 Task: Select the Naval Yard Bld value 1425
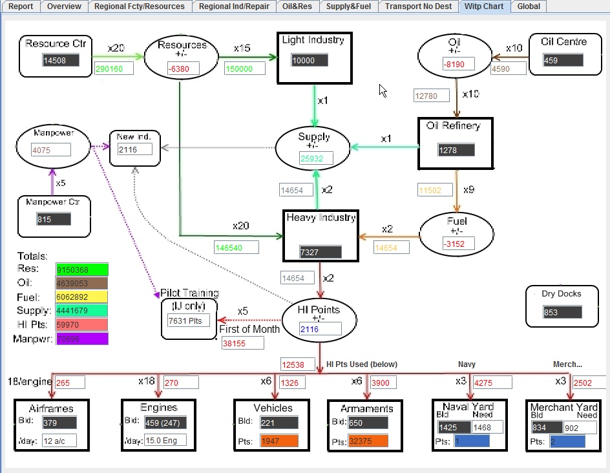(454, 427)
